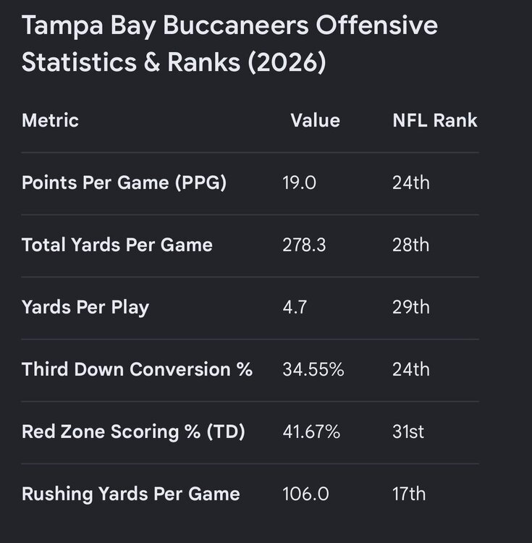This screenshot has width=532, height=543.
Task: Click the Tampa Bay Buccaneers Offensive Statistics title
Action: (229, 44)
